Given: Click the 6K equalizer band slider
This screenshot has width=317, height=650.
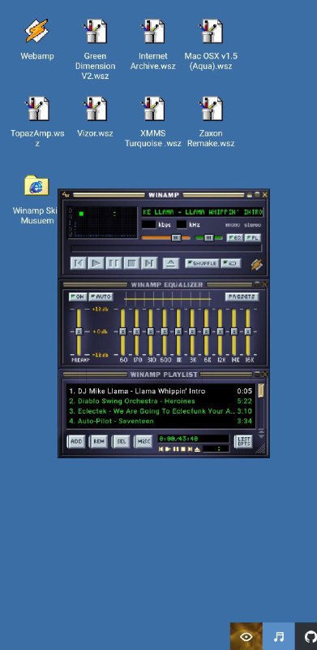Looking at the screenshot, I should click(206, 331).
